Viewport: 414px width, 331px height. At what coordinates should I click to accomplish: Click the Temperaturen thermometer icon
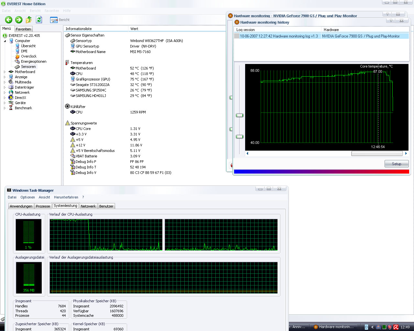click(x=67, y=63)
